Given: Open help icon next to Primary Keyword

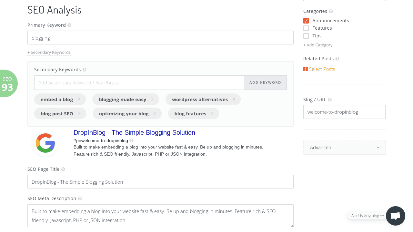Looking at the screenshot, I should (x=69, y=25).
